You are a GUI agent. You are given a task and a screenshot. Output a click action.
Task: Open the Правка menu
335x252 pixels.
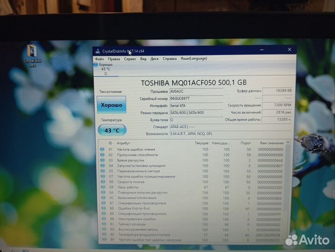click(x=114, y=59)
